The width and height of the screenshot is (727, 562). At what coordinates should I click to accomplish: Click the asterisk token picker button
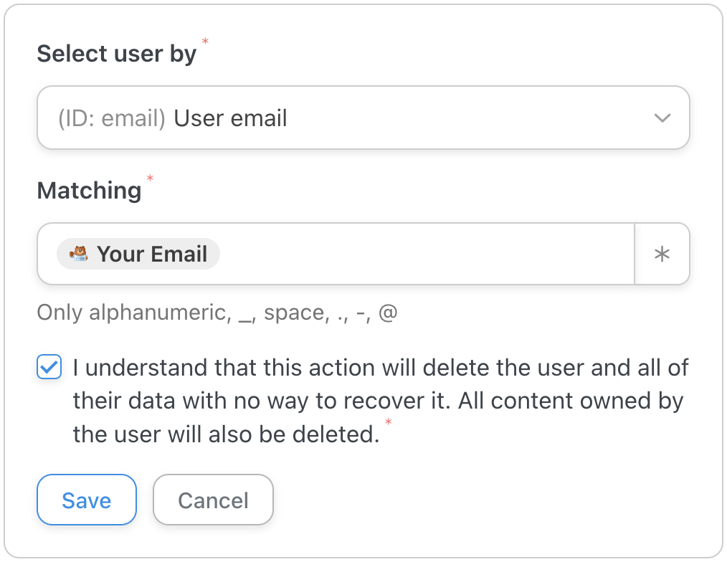pyautogui.click(x=662, y=254)
